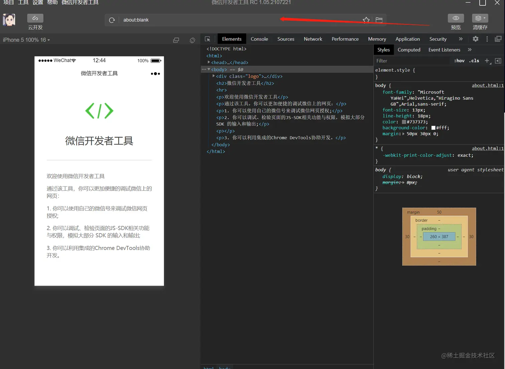Open the iPhone 5 100% device dropdown
The height and width of the screenshot is (369, 505).
point(26,40)
